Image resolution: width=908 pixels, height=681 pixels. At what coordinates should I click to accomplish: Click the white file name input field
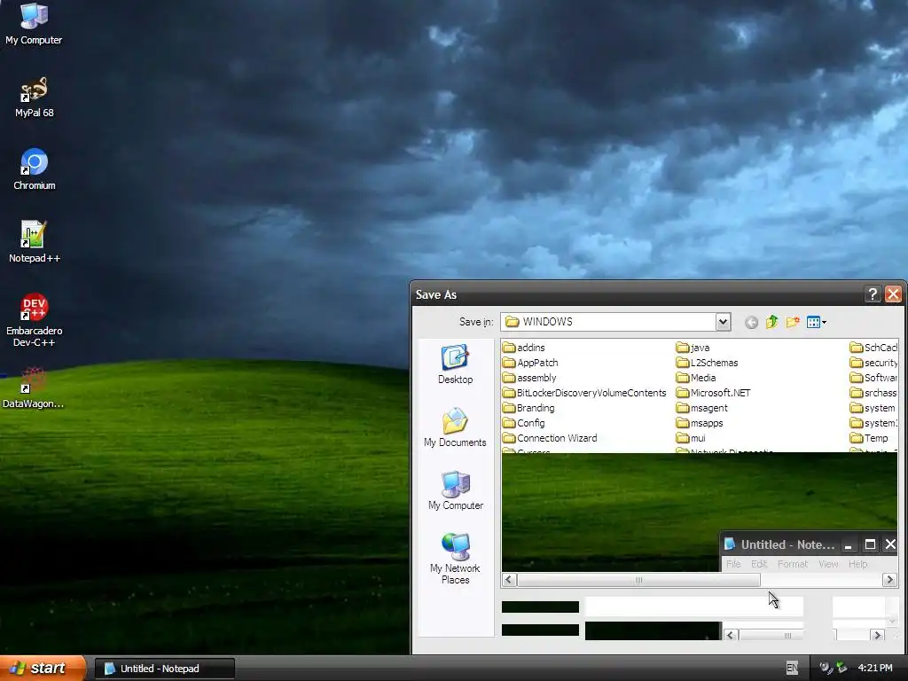pos(693,607)
